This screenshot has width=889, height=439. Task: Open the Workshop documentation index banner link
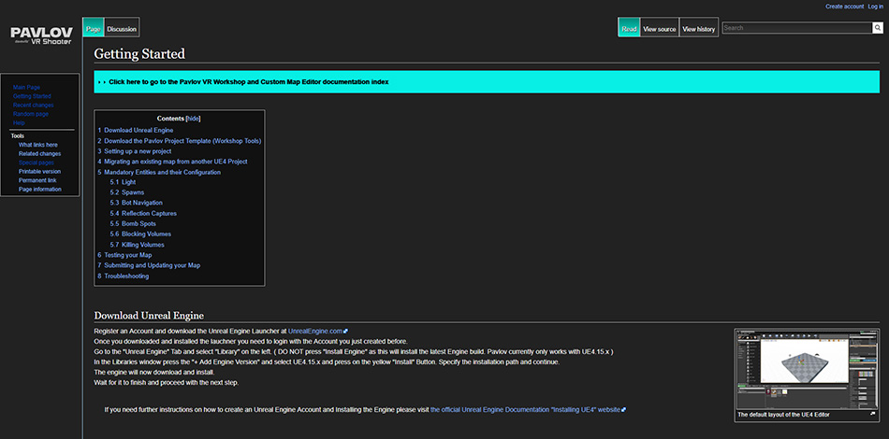pos(248,81)
